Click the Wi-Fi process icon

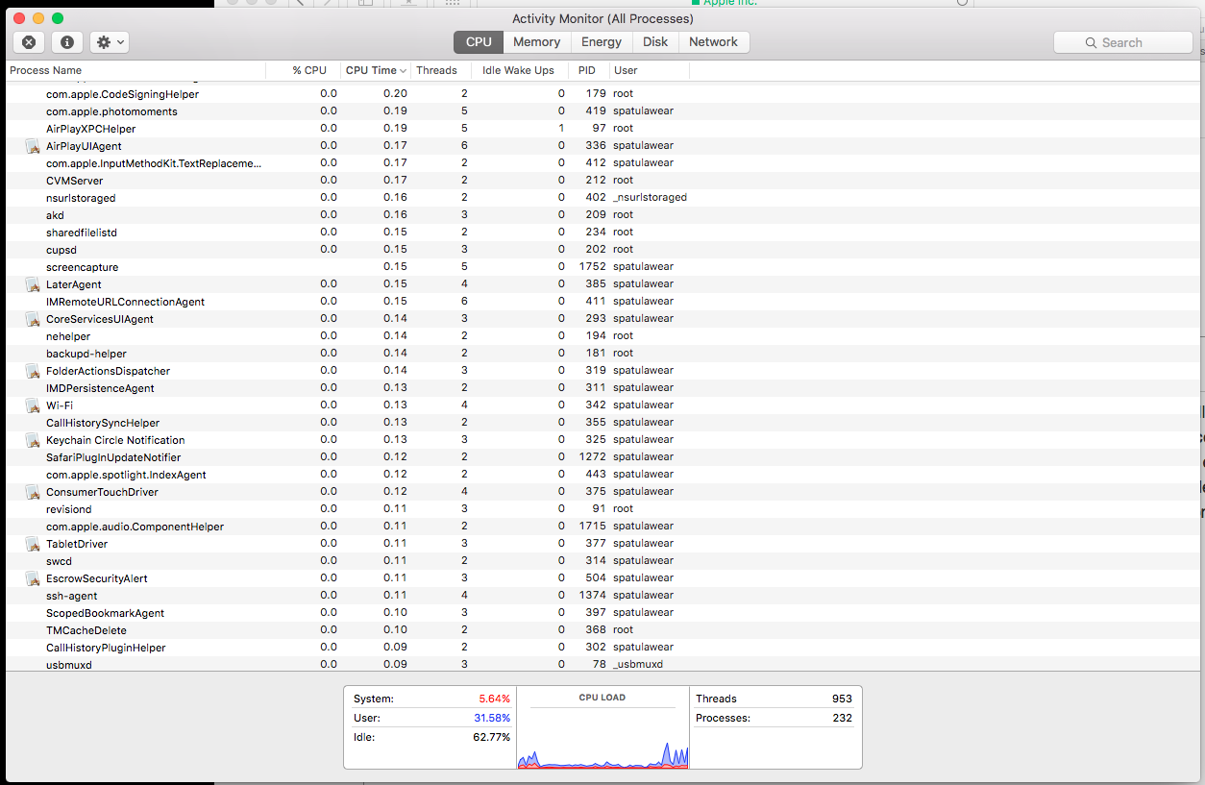tap(33, 405)
